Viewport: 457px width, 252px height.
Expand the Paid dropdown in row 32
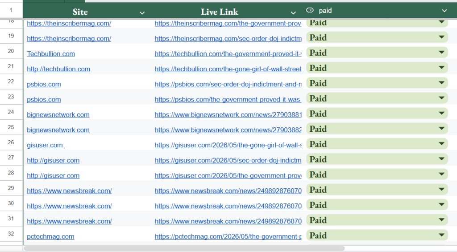441,235
